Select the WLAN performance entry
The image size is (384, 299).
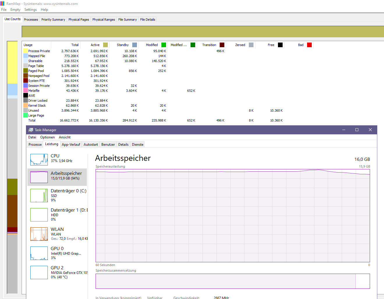point(57,234)
